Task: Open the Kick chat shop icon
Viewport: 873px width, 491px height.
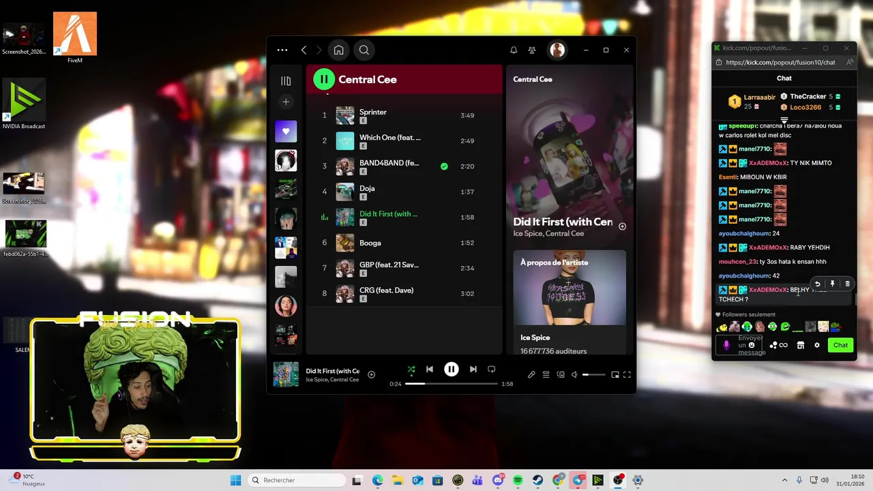Action: click(x=801, y=345)
